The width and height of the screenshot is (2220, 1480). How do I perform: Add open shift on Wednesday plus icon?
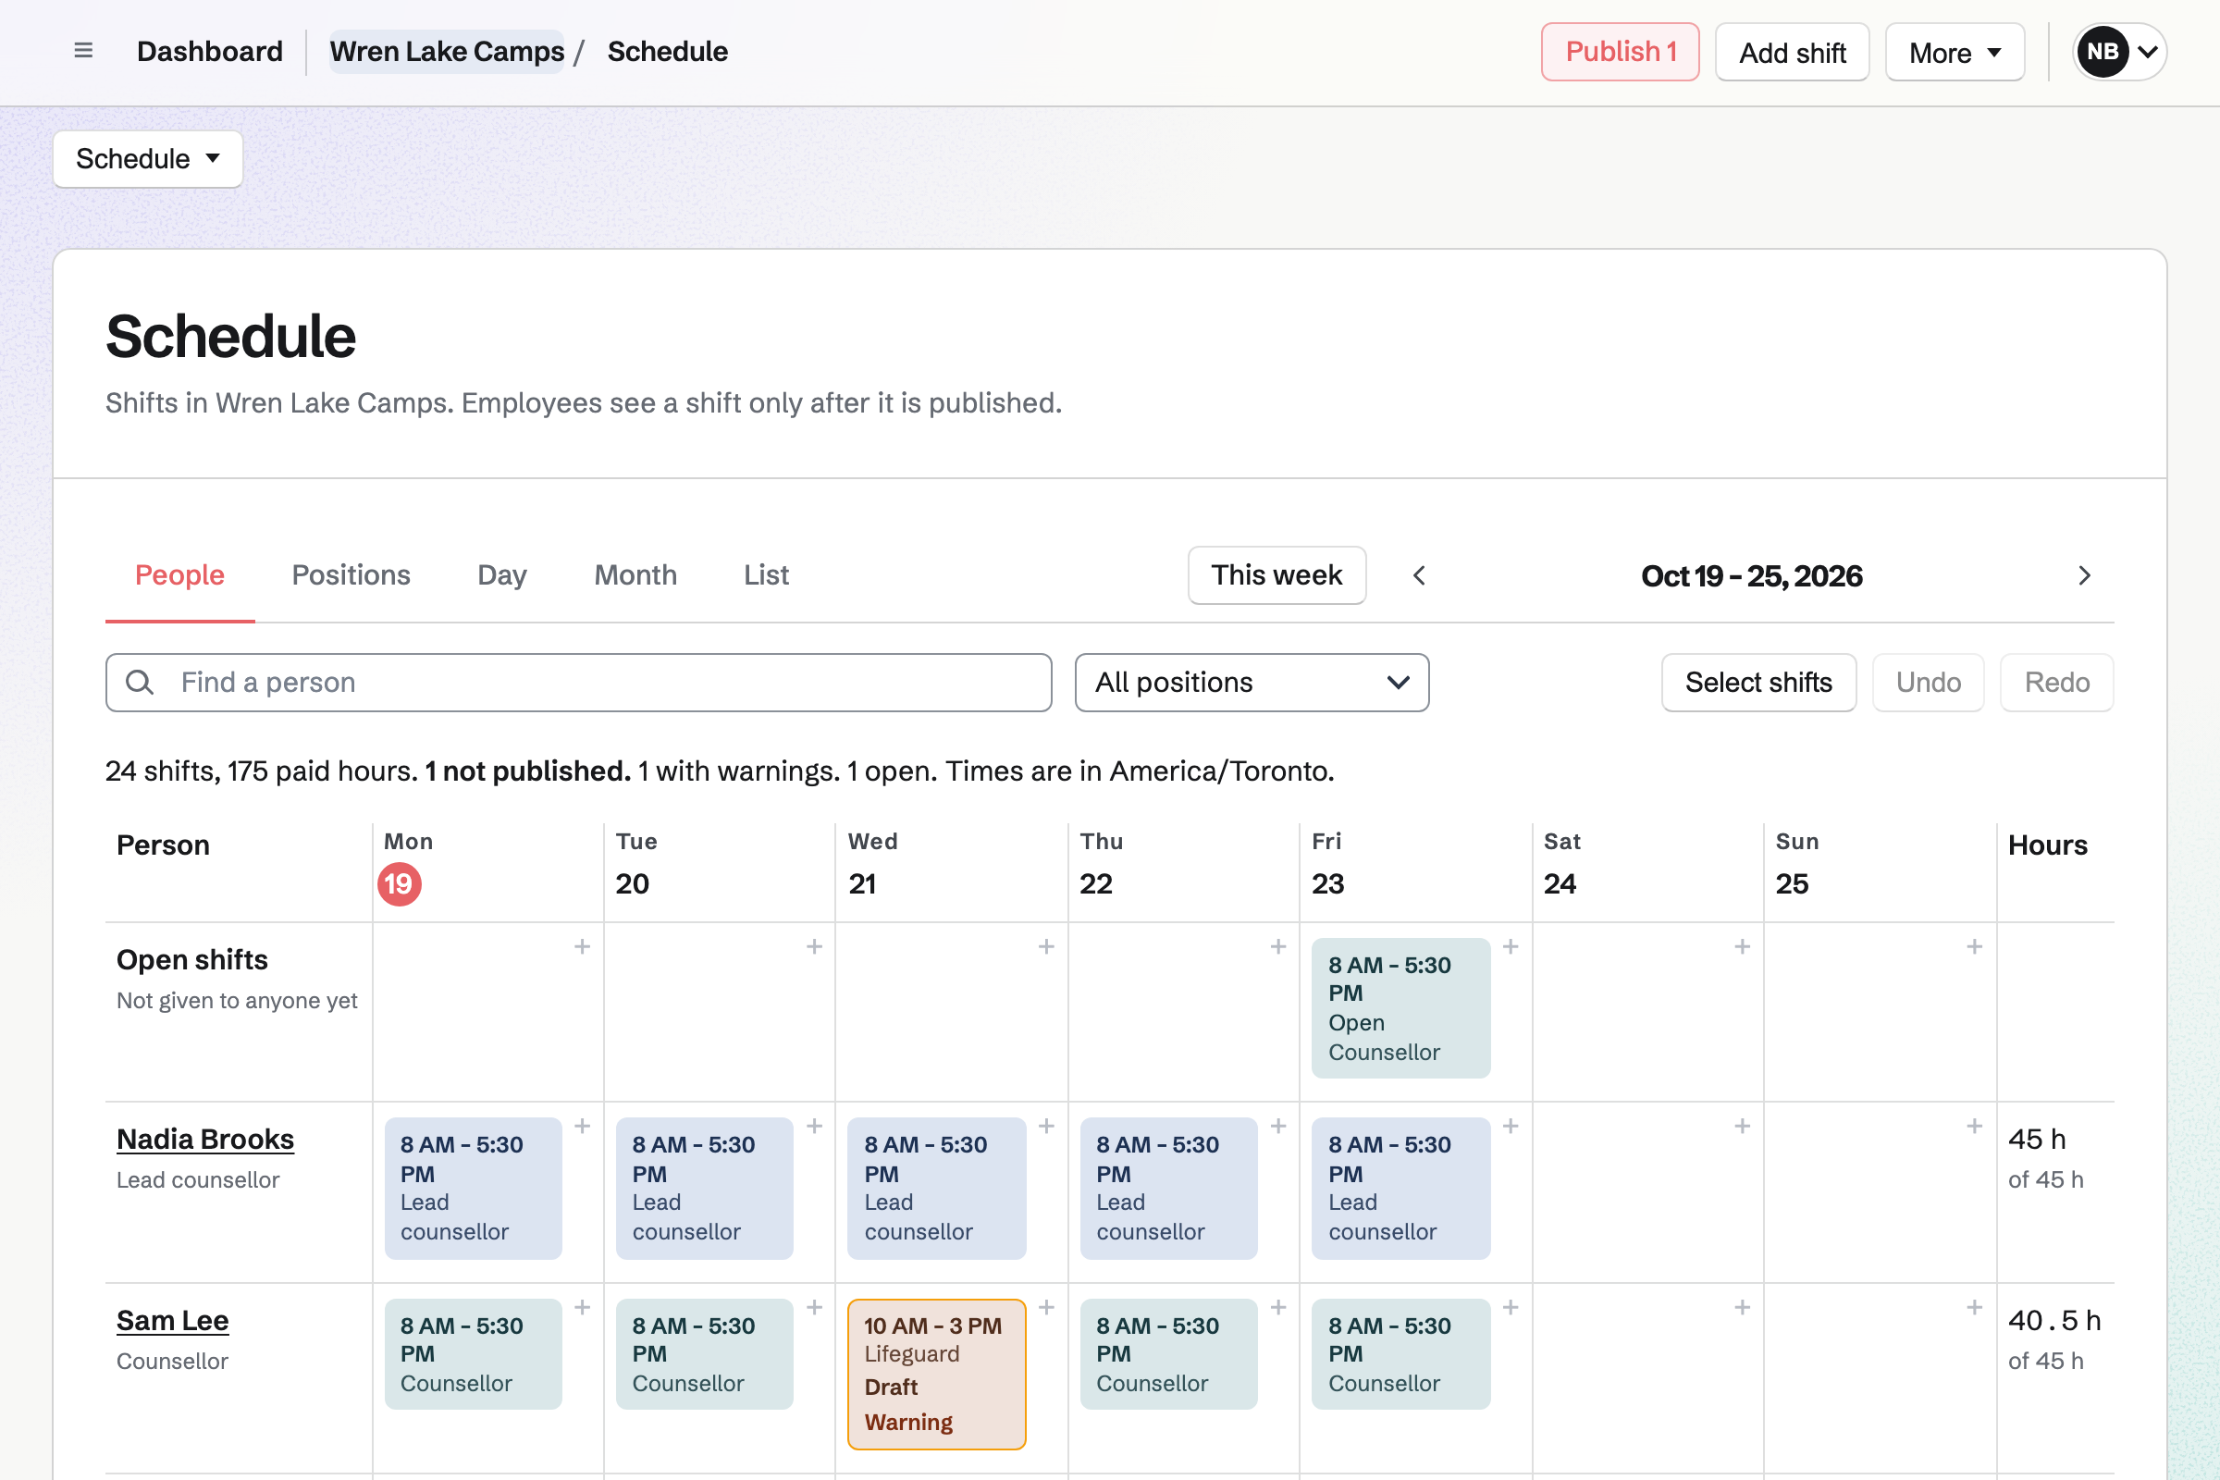(x=1046, y=946)
